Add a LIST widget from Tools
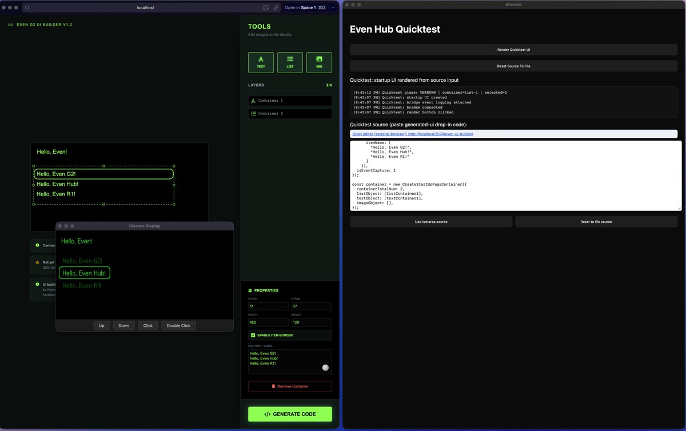Image resolution: width=686 pixels, height=431 pixels. (290, 62)
